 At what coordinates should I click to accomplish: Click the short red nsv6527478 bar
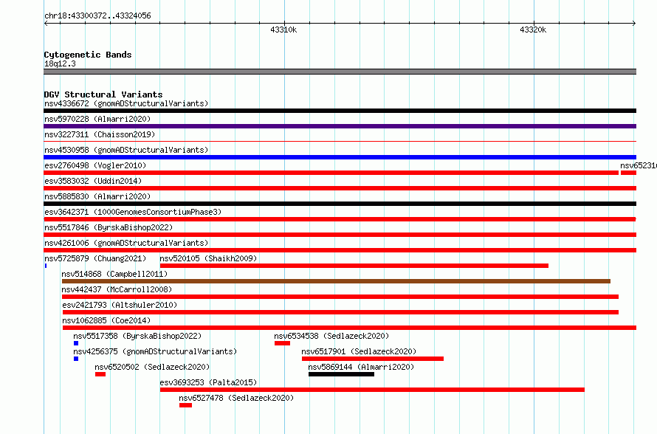point(185,405)
